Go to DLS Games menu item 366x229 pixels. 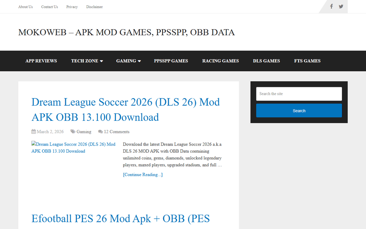[x=266, y=61]
